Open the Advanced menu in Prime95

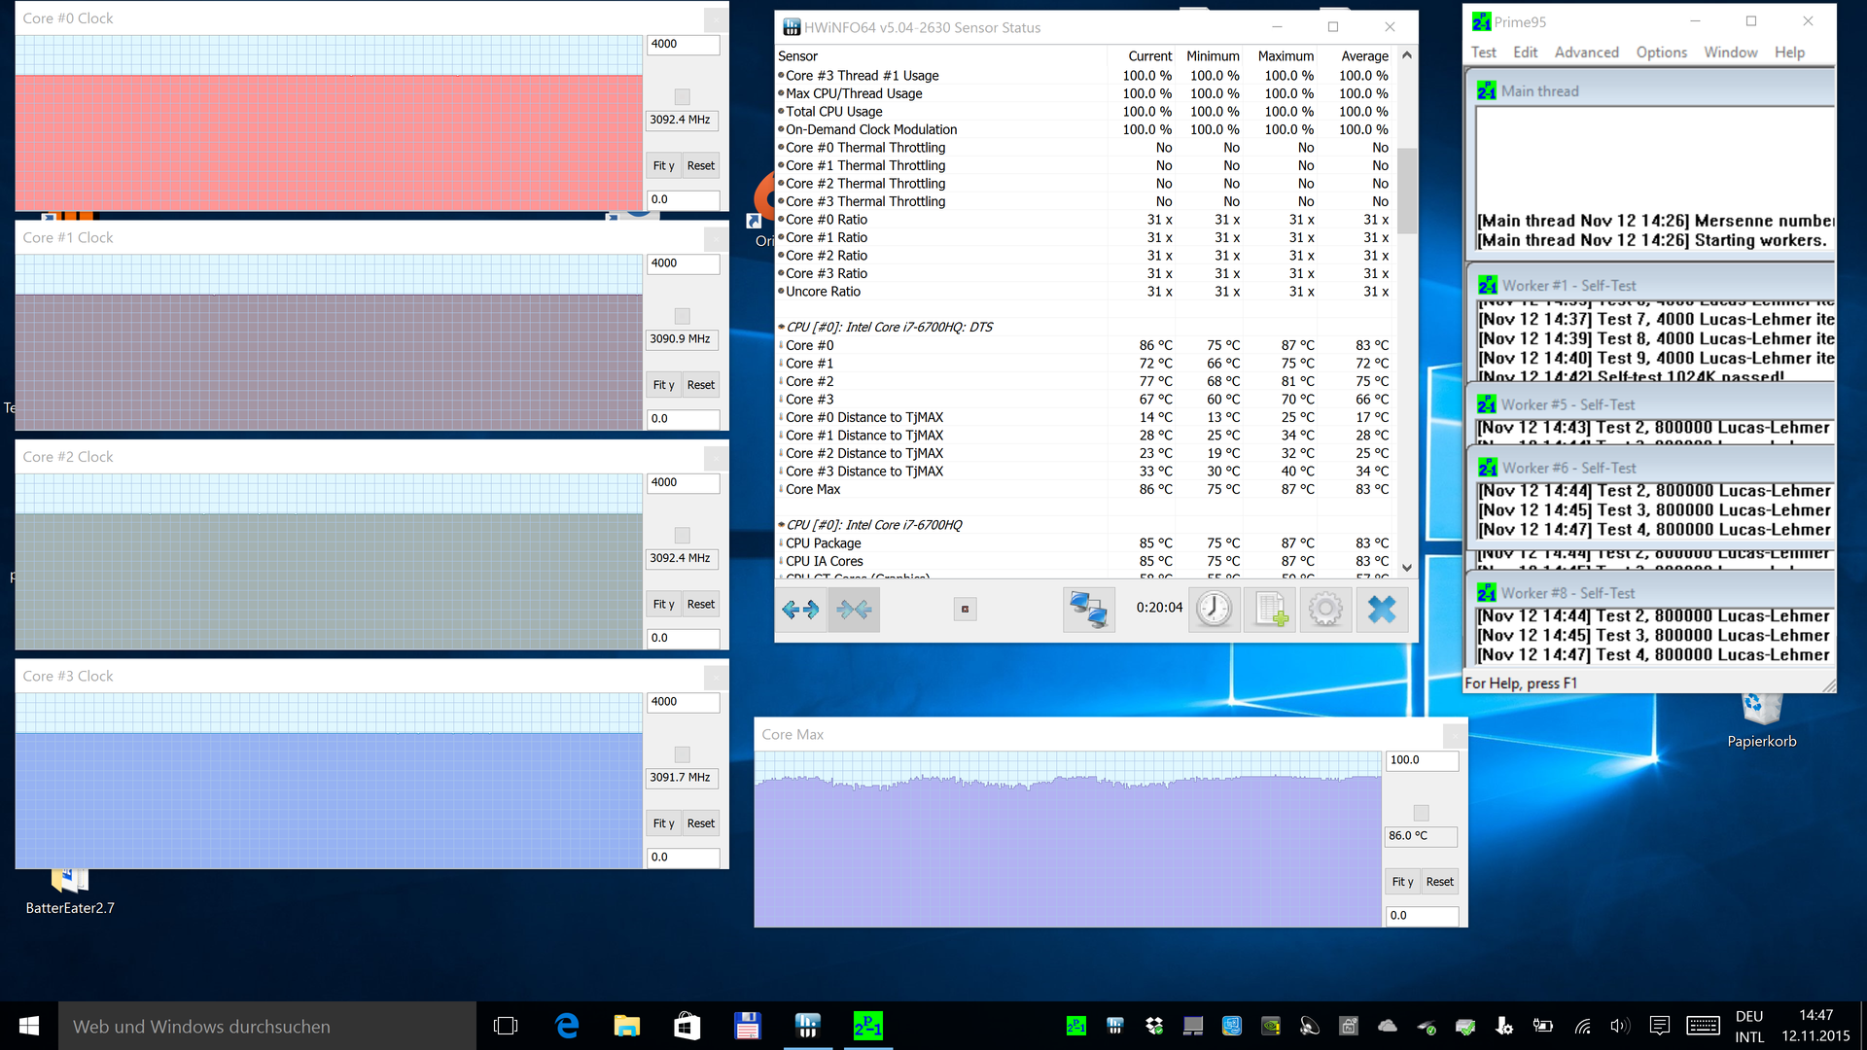1586,52
